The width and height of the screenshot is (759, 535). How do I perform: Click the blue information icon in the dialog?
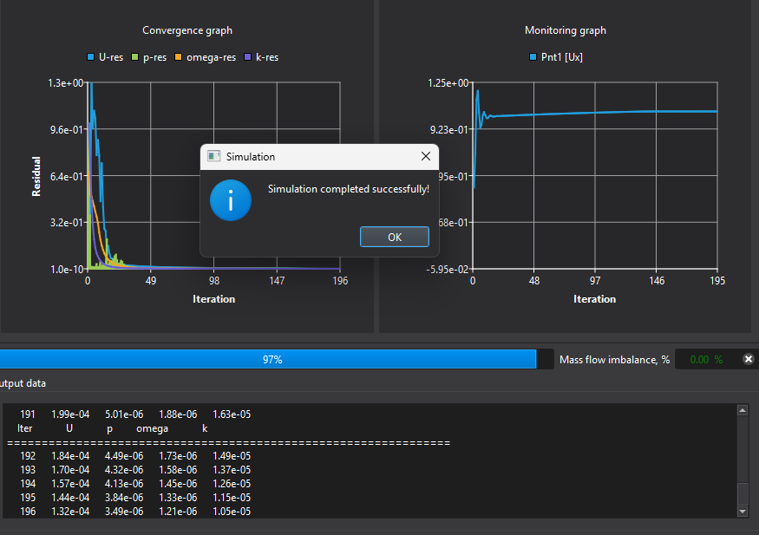click(x=230, y=199)
